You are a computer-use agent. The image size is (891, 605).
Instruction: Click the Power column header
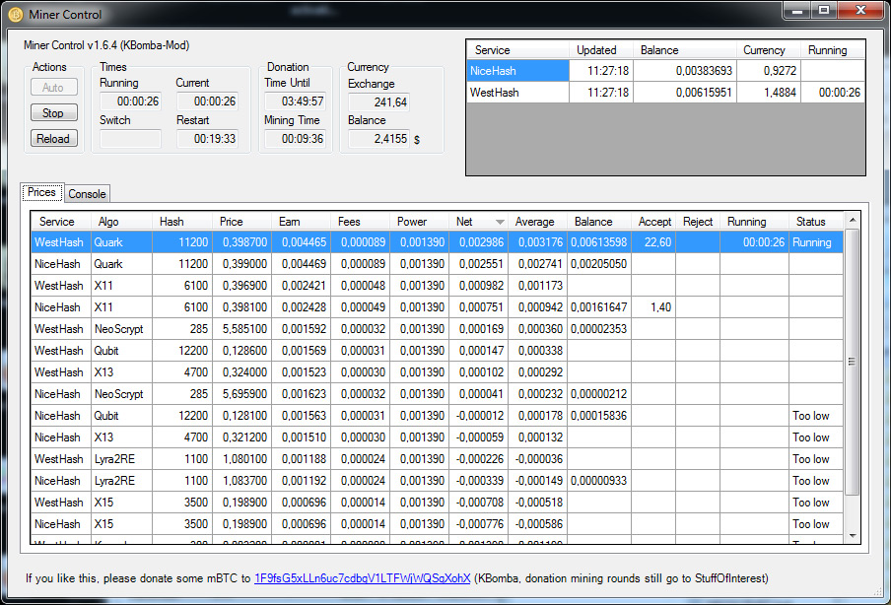point(419,222)
